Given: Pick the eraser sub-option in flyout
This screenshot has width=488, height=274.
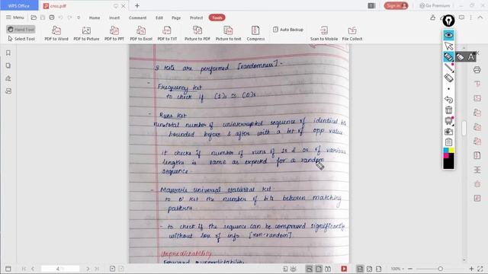Looking at the screenshot, I should [x=460, y=57].
